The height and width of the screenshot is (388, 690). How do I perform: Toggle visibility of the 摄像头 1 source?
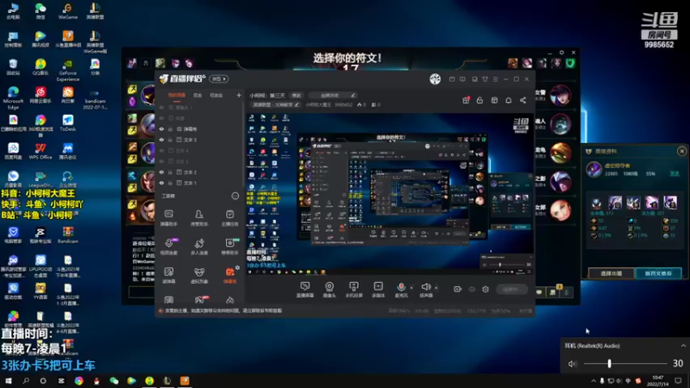(161, 107)
